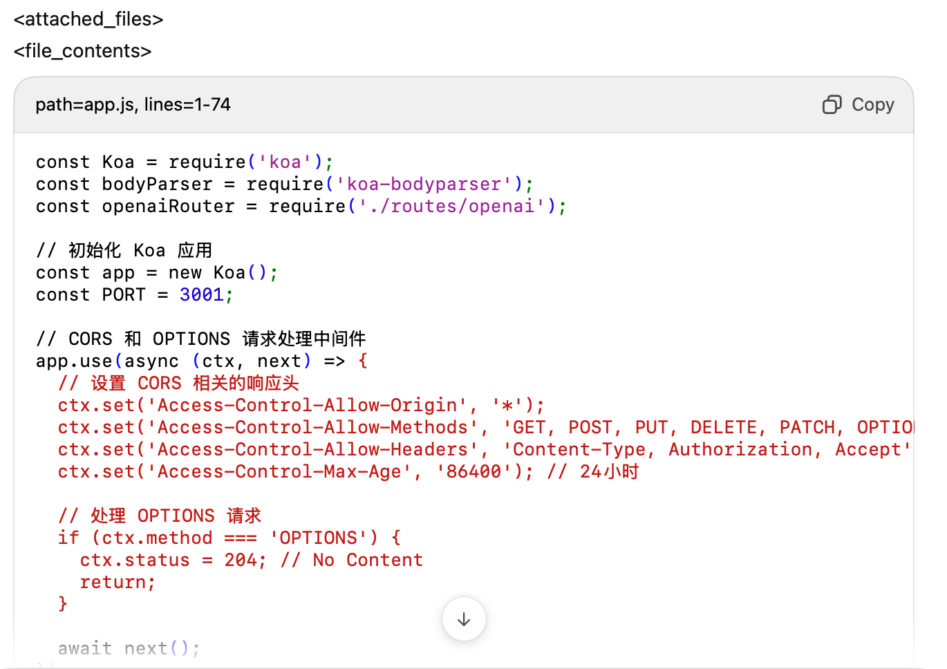Select the path=app.js header label
This screenshot has width=947, height=669.
coord(83,104)
